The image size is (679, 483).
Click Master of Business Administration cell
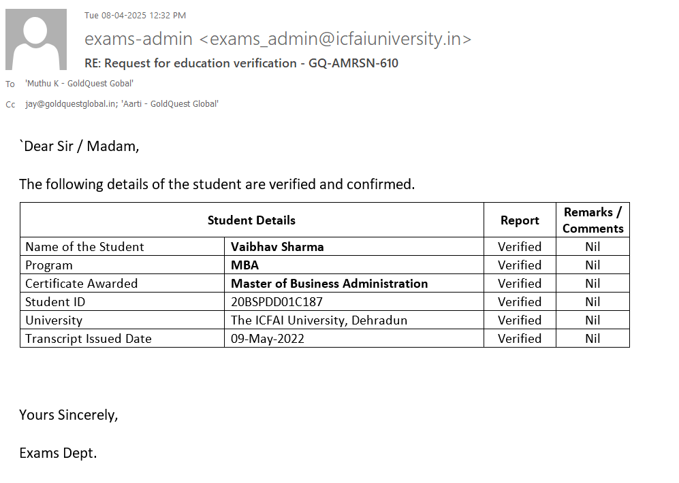tap(329, 284)
